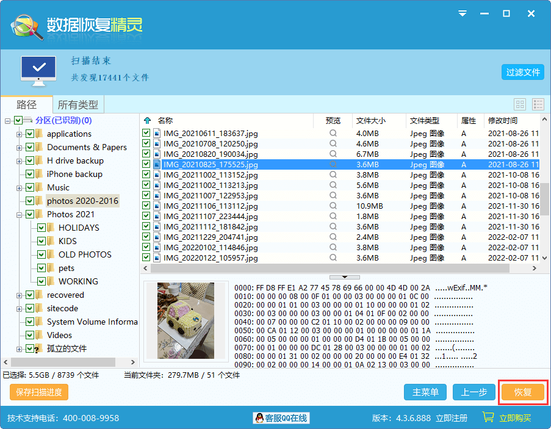Click the scan-complete checkmark monitor icon
Screen dimensions: 551x429
click(x=38, y=67)
